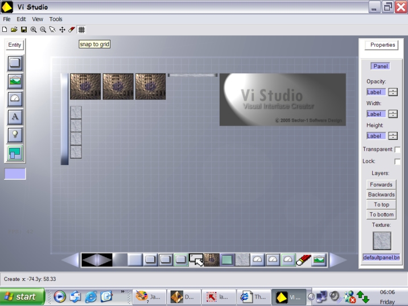Screen dimensions: 408x306
Task: Launch Internet Explorer from quick launch
Action: click(x=91, y=297)
